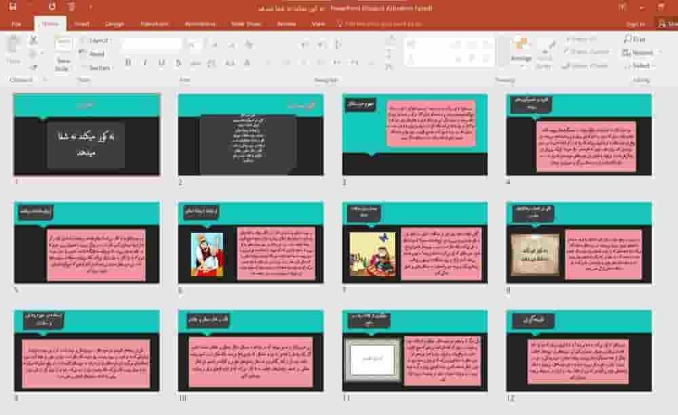Screen dimensions: 678x415
Task: Open the Select dropdown in the Editing group
Action: click(x=639, y=66)
